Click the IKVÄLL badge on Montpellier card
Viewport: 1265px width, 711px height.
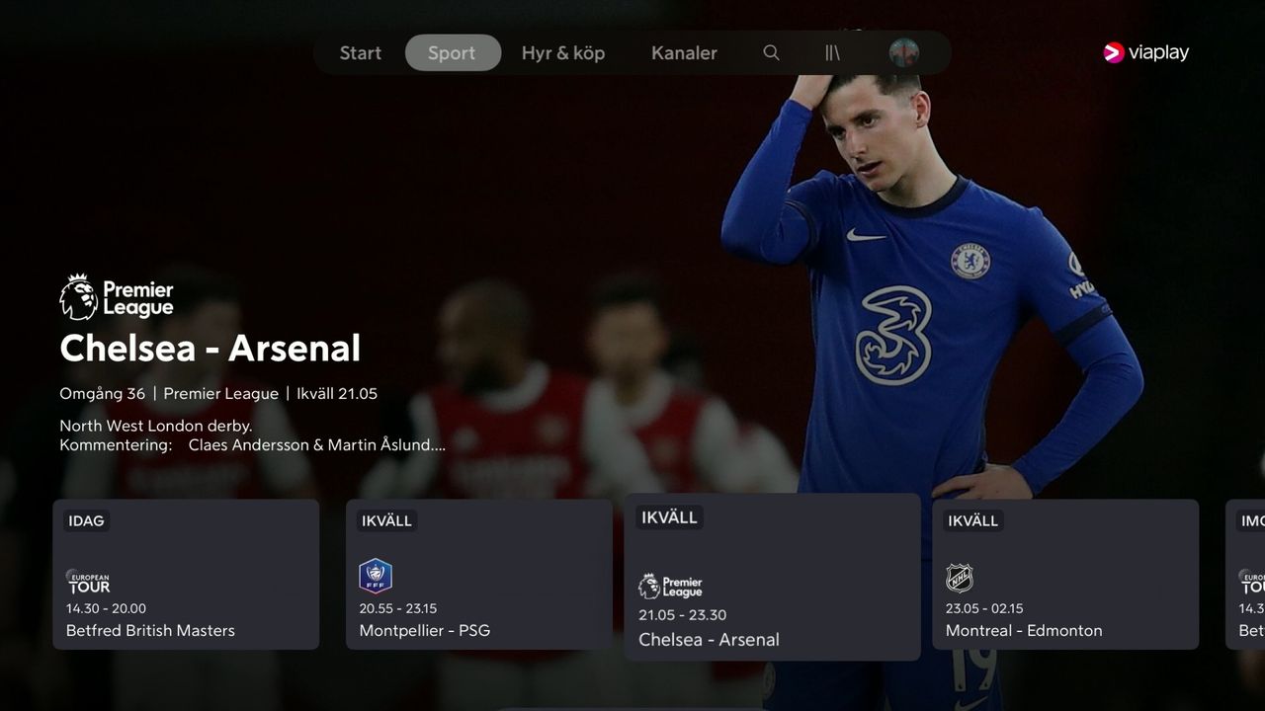[386, 520]
